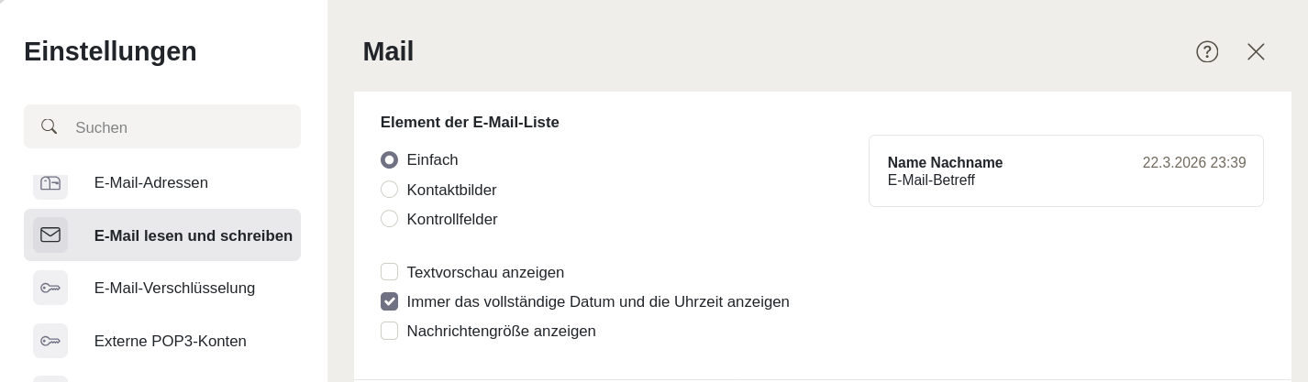1308x382 pixels.
Task: Enable the Nachrichtengröße anzeigen checkbox
Action: pos(390,331)
